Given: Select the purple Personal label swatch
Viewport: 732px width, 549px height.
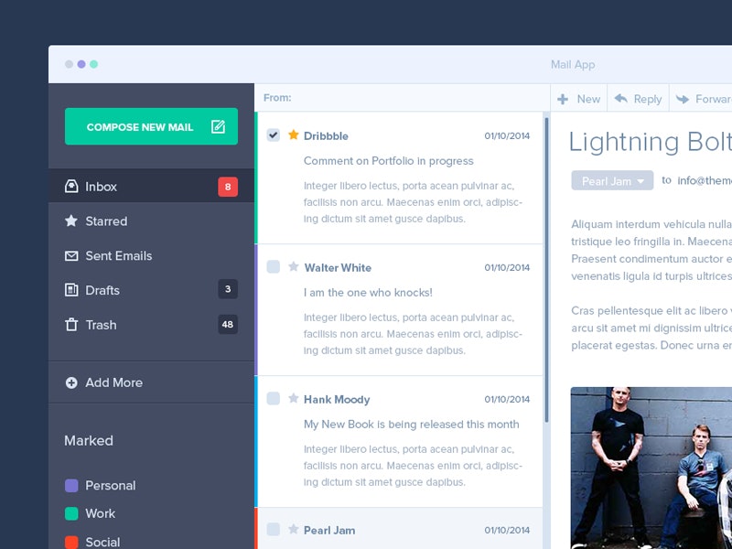Looking at the screenshot, I should click(x=71, y=486).
